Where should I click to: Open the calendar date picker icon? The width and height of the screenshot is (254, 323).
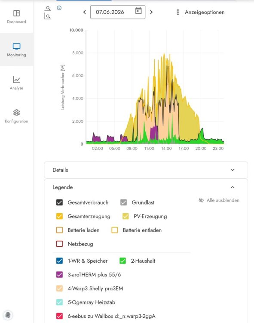coord(138,10)
